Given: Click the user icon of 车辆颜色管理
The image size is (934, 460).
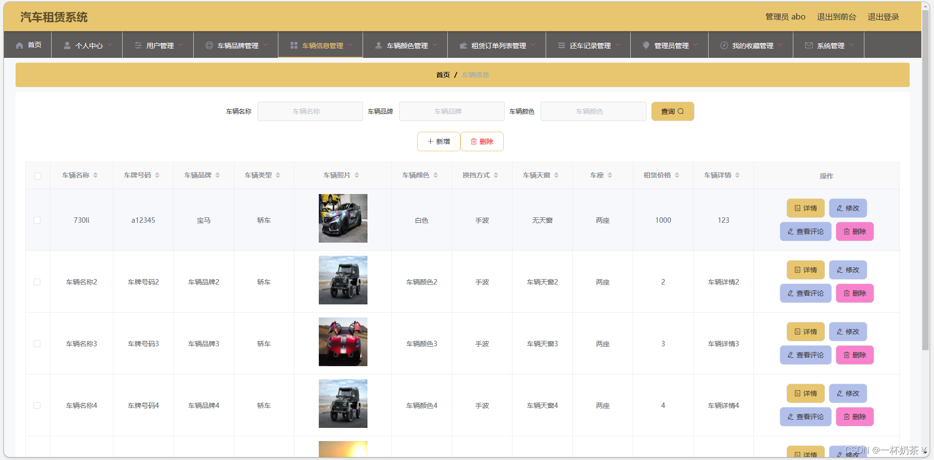Looking at the screenshot, I should point(379,45).
